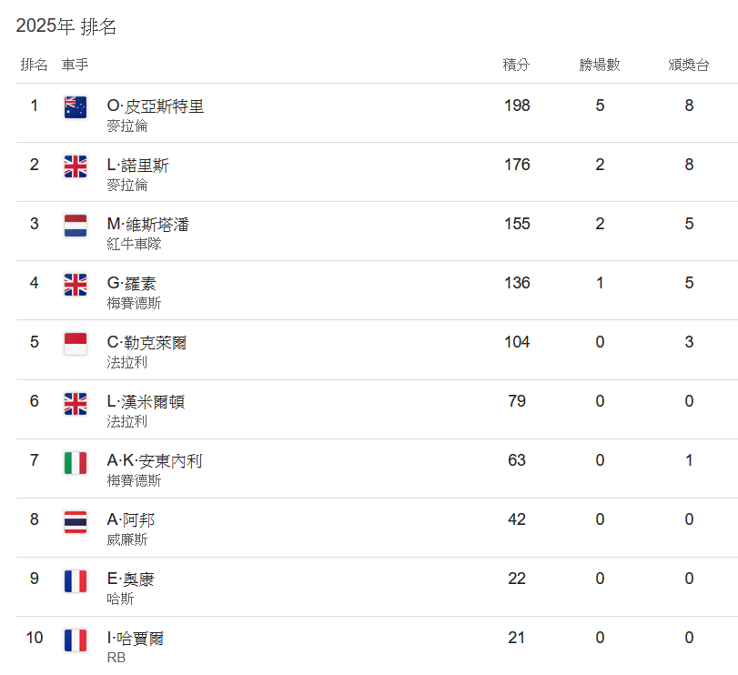Click the Netherlands flag beside M·維斯塔潘
The width and height of the screenshot is (738, 675).
76,226
